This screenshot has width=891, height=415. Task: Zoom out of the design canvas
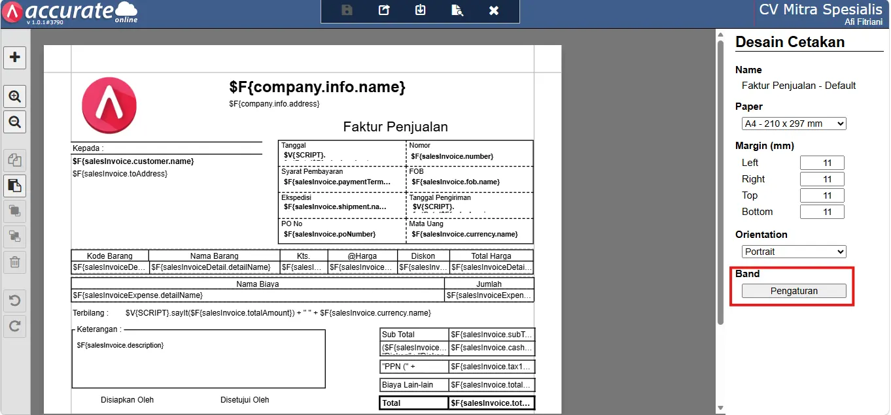tap(15, 121)
